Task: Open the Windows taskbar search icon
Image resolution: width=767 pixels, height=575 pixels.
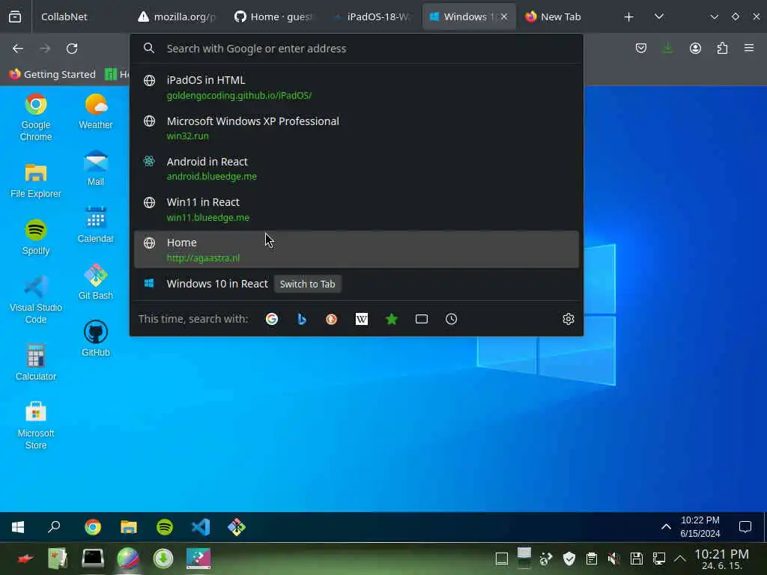Action: pyautogui.click(x=54, y=527)
